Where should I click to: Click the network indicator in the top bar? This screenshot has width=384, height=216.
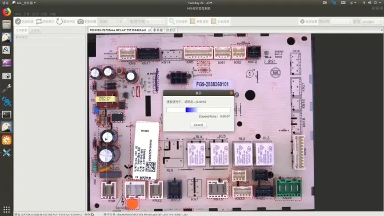click(364, 3)
